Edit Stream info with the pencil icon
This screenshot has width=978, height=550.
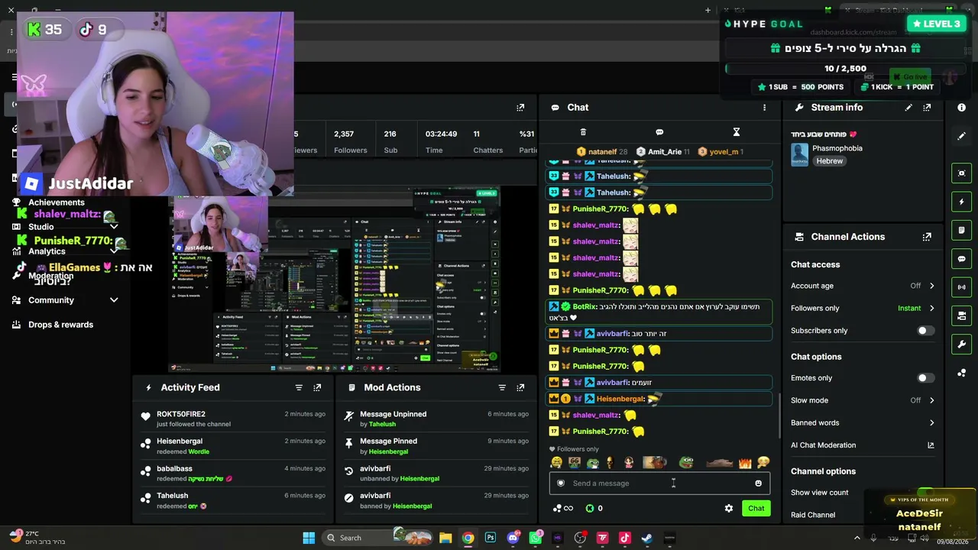pos(908,108)
